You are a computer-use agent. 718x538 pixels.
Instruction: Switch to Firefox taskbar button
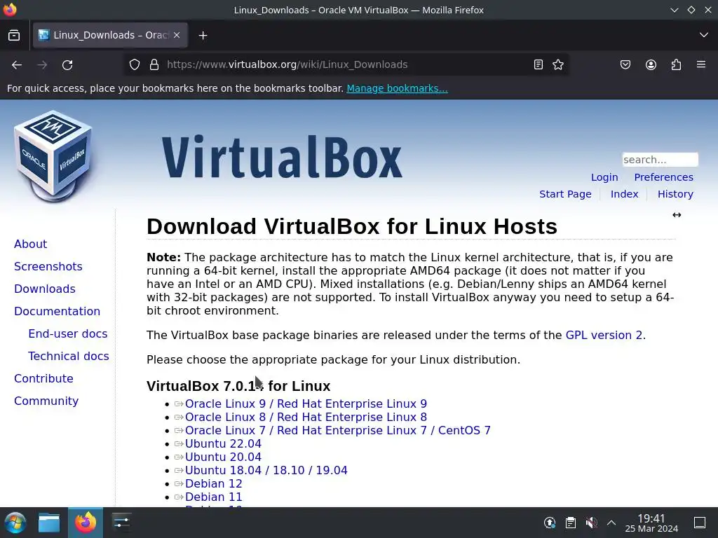85,523
